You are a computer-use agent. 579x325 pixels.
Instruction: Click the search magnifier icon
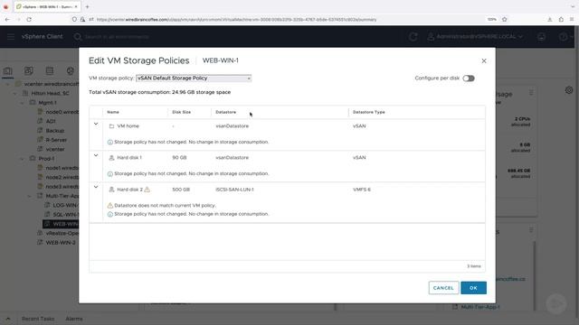click(78, 37)
